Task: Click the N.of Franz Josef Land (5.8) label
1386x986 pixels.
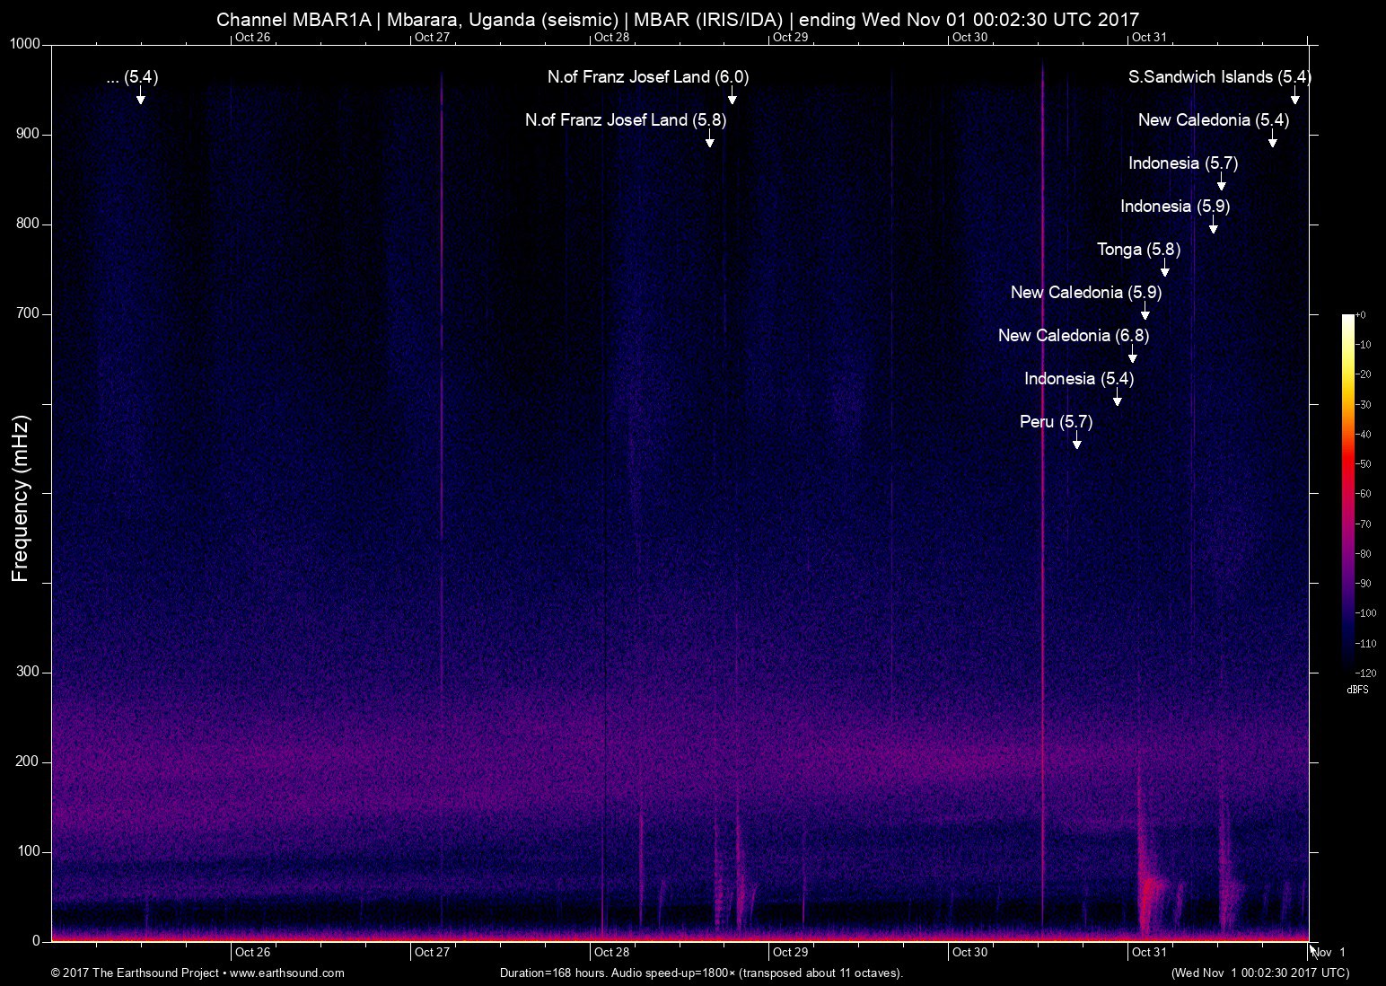Action: [626, 120]
